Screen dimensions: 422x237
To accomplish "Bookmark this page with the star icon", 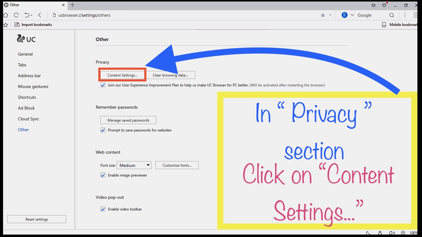I will pos(323,15).
